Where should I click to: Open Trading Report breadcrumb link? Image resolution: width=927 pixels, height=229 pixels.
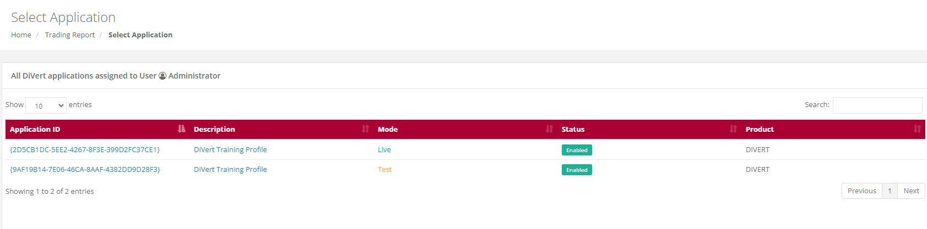coord(70,35)
